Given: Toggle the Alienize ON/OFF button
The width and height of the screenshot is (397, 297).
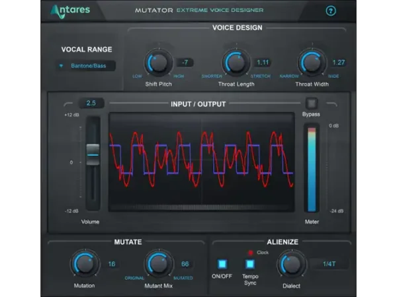Looking at the screenshot, I should [222, 264].
